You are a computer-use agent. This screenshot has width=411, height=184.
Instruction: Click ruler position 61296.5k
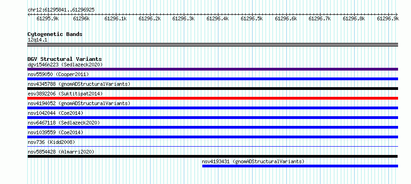click(x=252, y=18)
